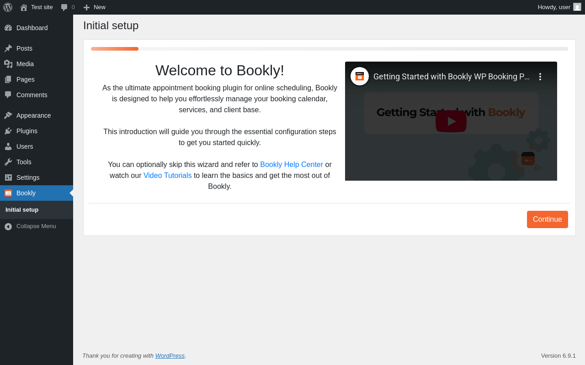Click the Continue button
Viewport: 585px width, 365px height.
pos(548,219)
